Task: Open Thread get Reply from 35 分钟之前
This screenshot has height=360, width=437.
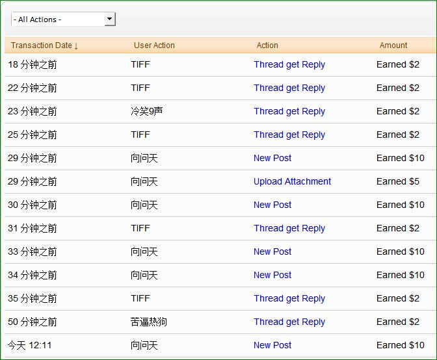Action: click(289, 298)
